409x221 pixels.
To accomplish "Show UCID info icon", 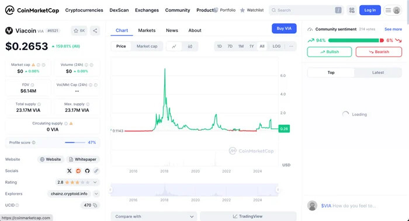I will [17, 205].
